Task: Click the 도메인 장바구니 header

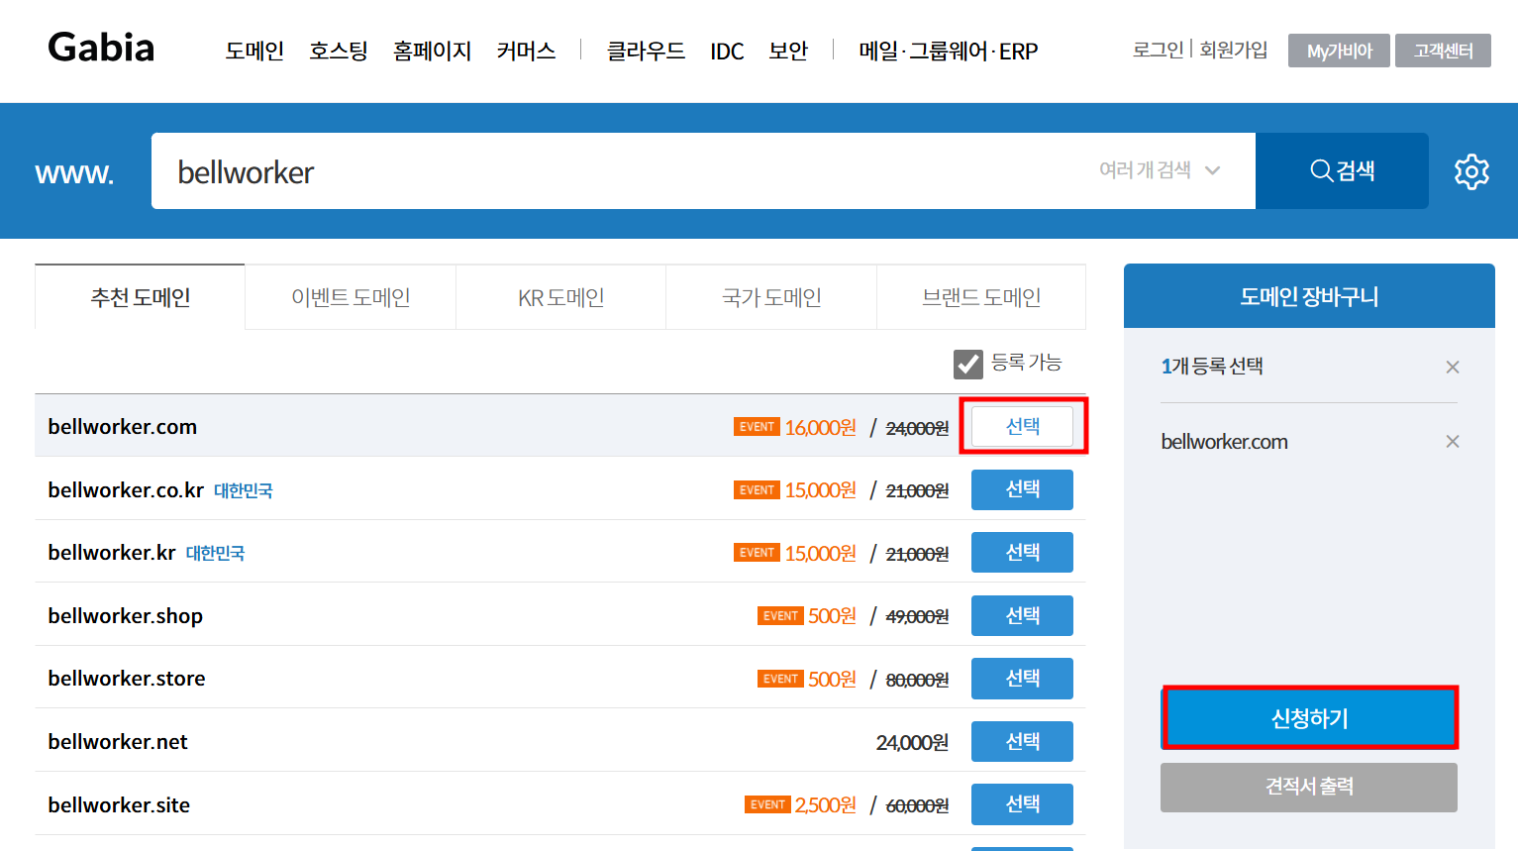Action: click(1309, 296)
